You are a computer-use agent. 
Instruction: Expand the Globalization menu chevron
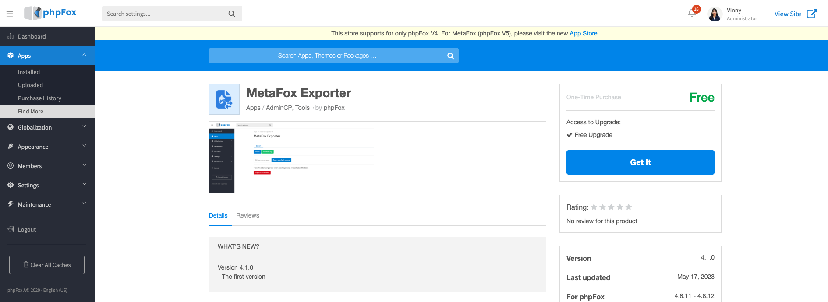tap(84, 126)
